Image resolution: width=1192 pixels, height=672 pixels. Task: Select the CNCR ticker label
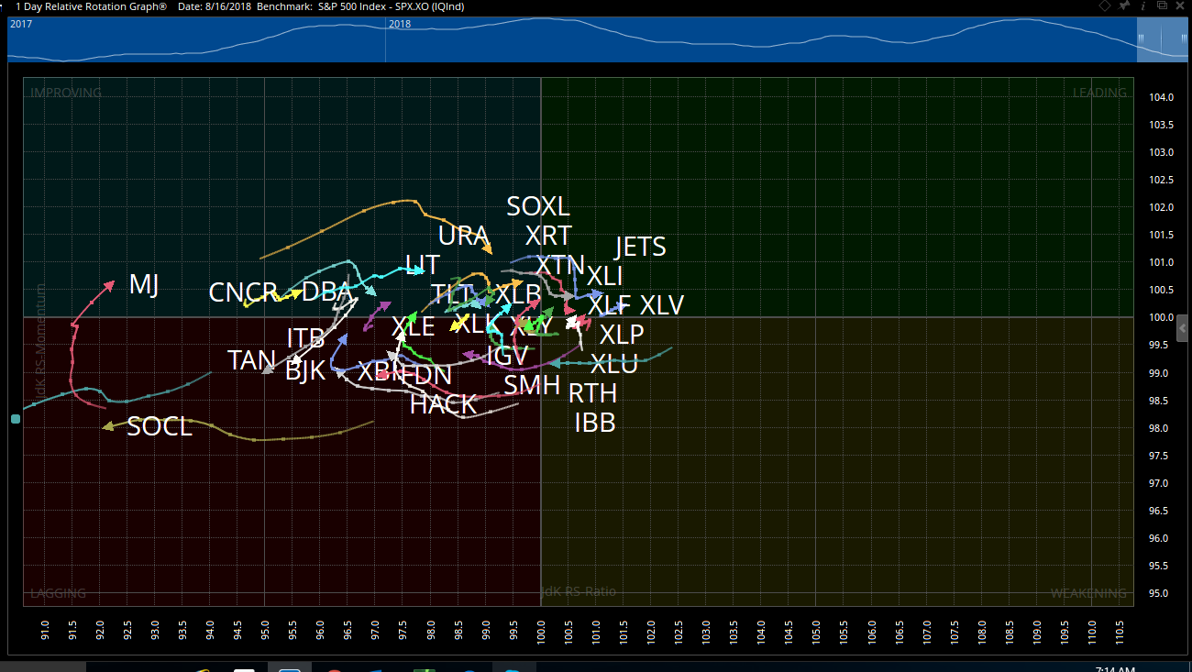[x=243, y=292]
